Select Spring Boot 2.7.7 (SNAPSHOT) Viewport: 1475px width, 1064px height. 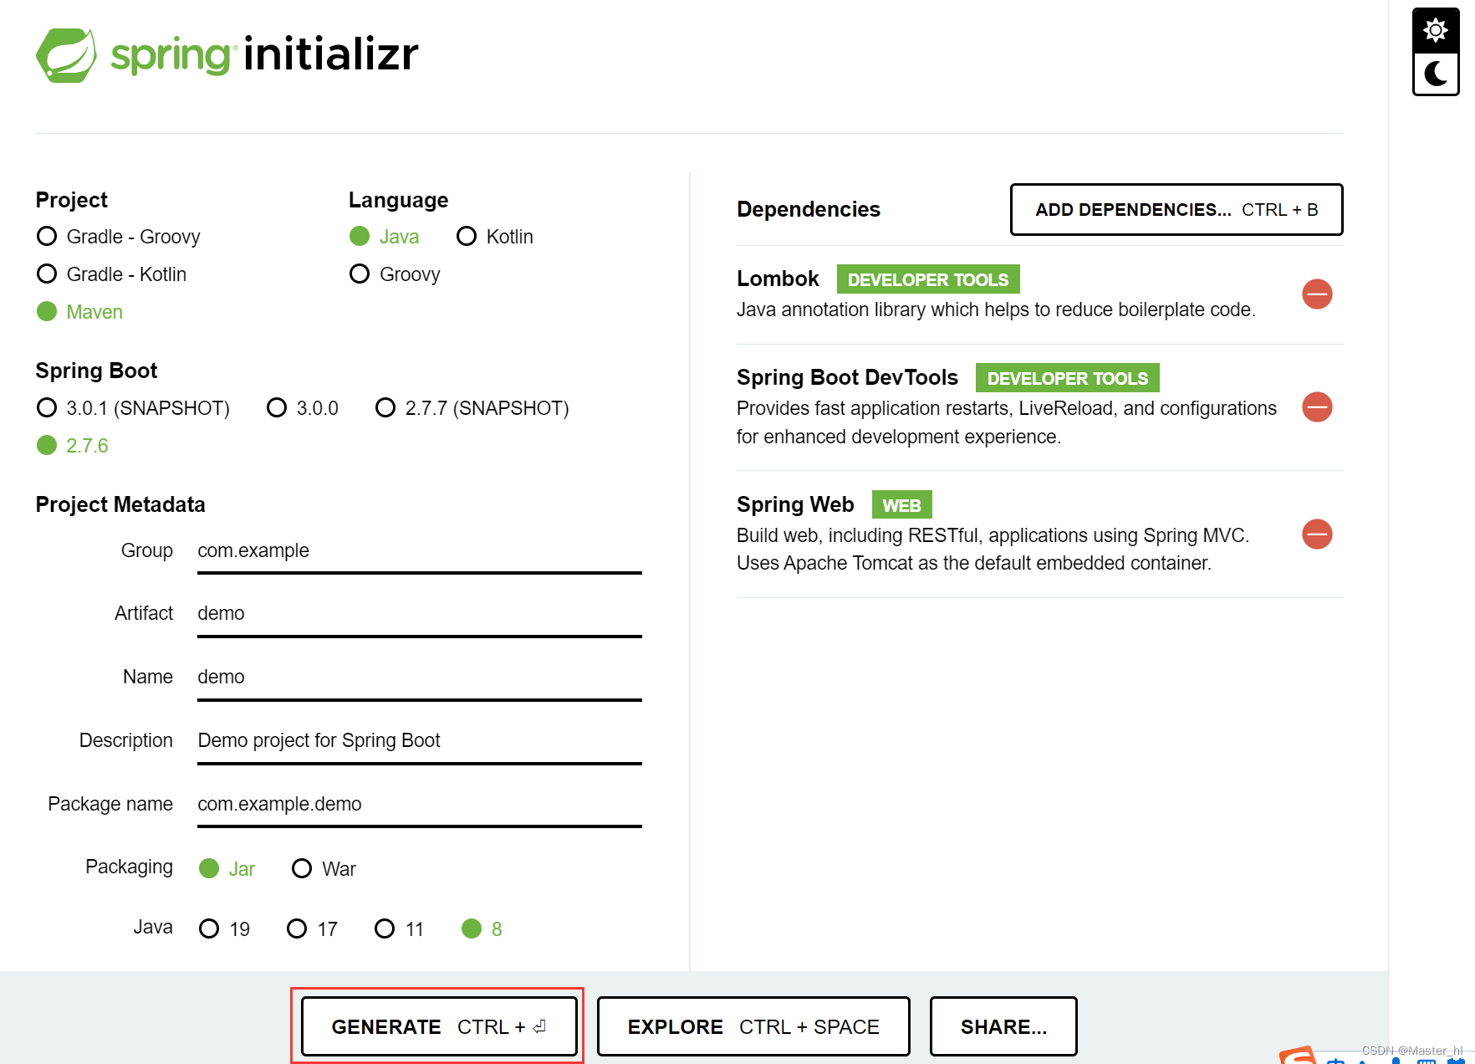[472, 408]
